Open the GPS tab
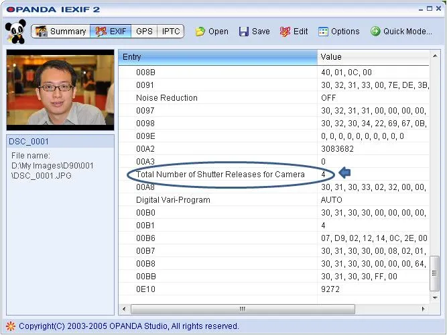447x335 pixels. (x=144, y=31)
